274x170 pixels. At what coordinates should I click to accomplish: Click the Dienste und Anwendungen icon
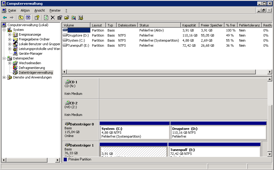point(10,77)
